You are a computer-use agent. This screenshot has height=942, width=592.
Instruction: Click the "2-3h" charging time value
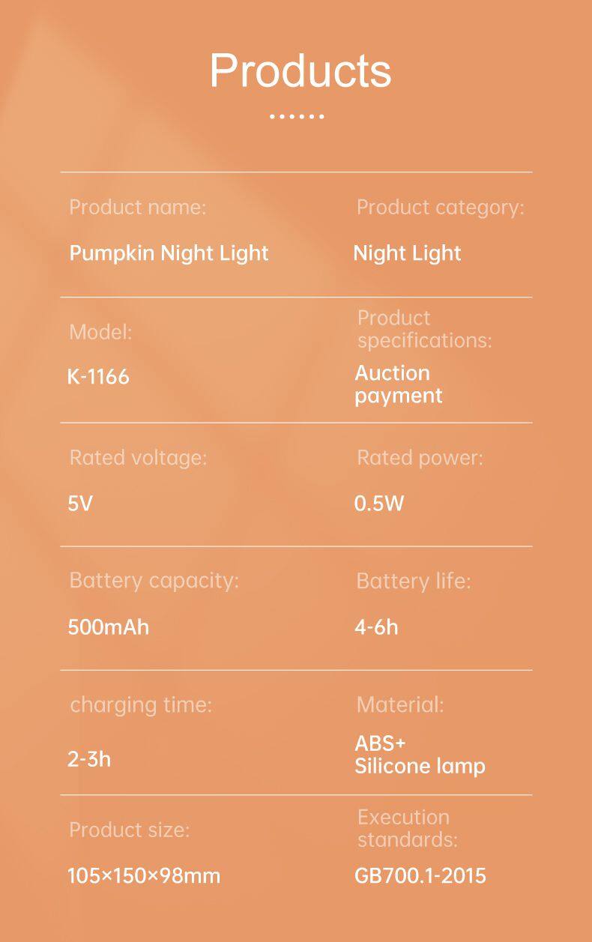coord(89,759)
